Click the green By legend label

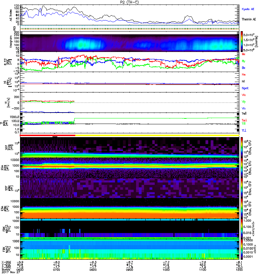point(243,61)
